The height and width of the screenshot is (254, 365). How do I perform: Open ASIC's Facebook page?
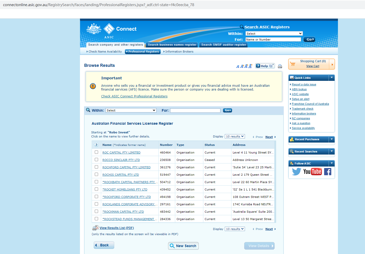(328, 172)
